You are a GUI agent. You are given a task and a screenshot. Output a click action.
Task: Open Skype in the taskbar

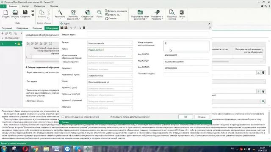(x=78, y=149)
